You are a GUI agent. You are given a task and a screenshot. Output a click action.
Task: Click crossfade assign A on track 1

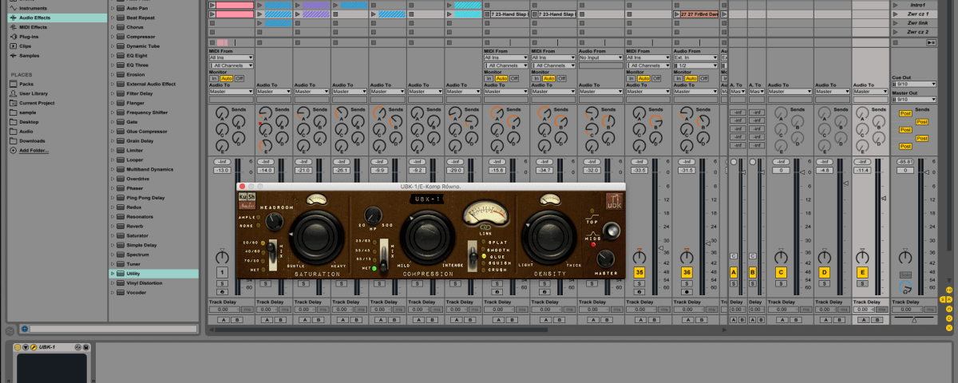224,320
